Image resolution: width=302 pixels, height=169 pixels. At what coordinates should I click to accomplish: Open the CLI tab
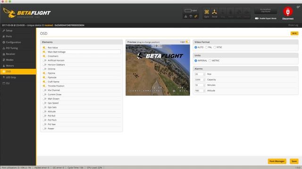tap(18, 83)
